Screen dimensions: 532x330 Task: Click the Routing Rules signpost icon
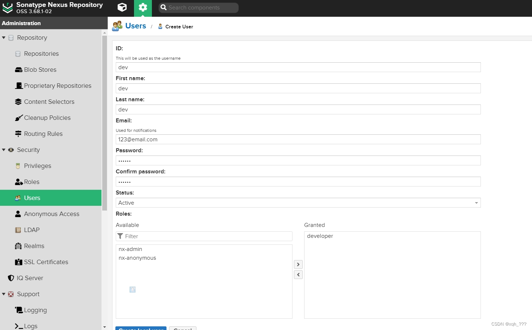[x=18, y=134]
